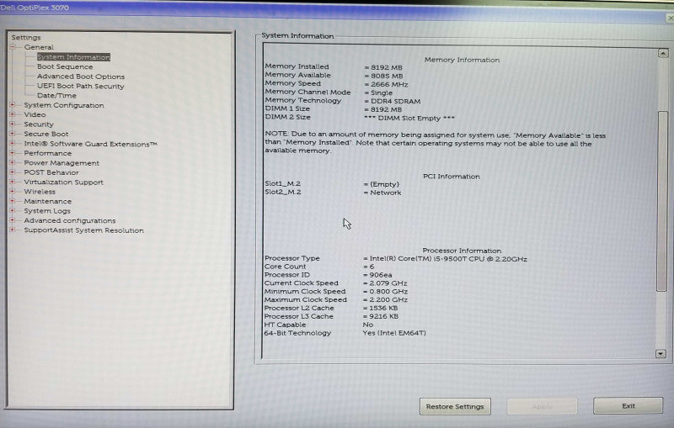The image size is (674, 428).
Task: Click the System Information scrollbar thumb
Action: pos(662,200)
